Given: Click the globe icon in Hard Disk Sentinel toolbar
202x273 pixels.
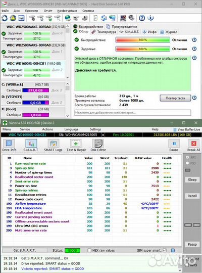Looking at the screenshot, I should tap(68, 18).
